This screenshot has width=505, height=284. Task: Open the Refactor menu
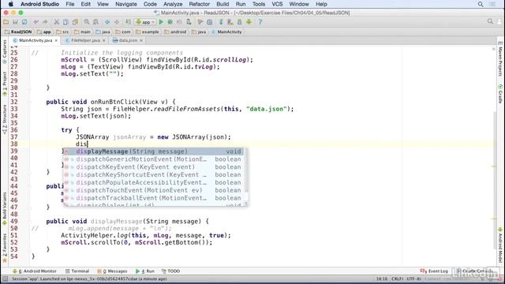[x=199, y=4]
